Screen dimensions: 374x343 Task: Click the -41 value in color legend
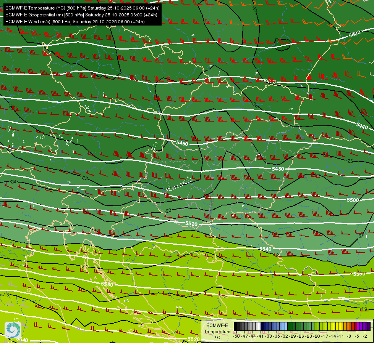pyautogui.click(x=260, y=336)
